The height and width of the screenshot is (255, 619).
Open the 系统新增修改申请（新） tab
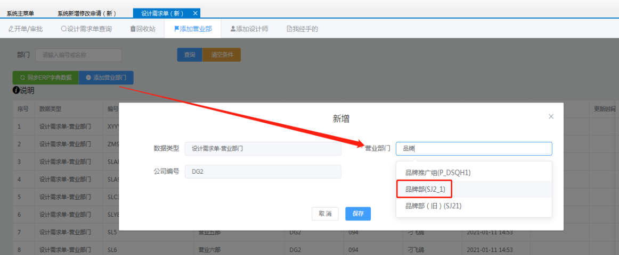tap(87, 13)
